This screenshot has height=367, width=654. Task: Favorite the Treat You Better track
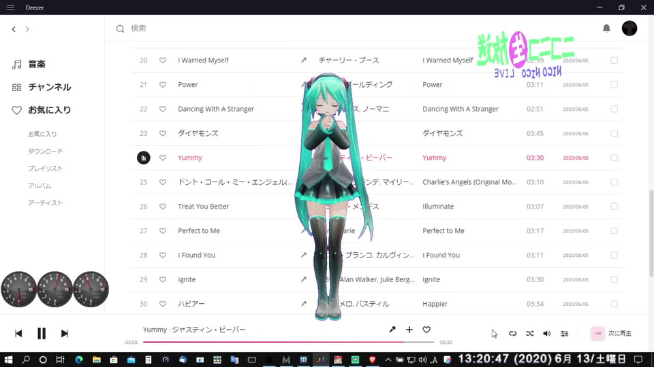pyautogui.click(x=163, y=207)
